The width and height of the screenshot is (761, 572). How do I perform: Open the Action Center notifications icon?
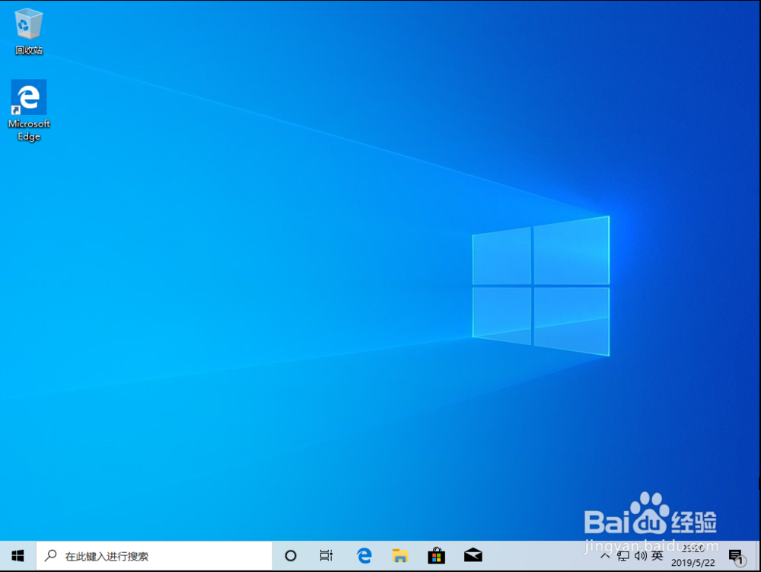[737, 557]
